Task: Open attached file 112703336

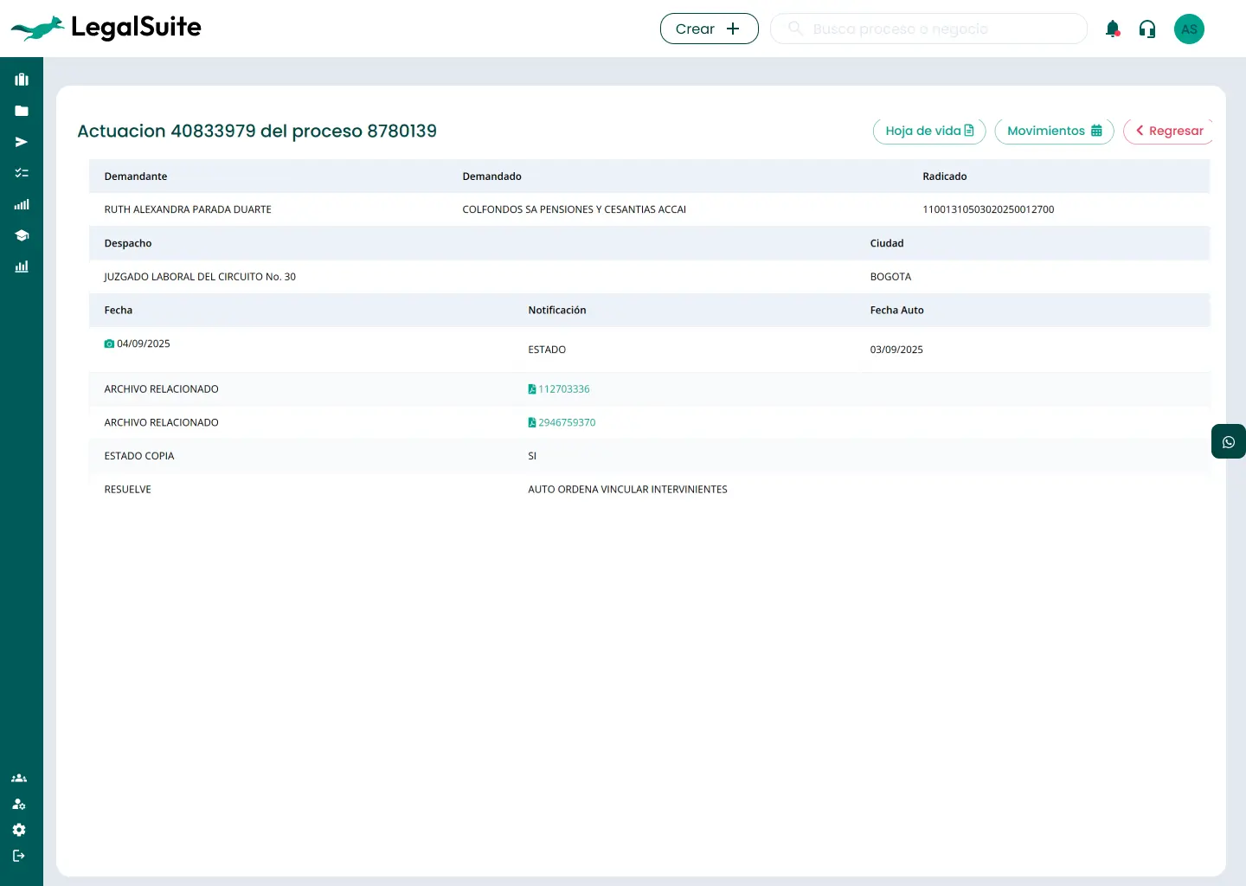Action: 563,389
